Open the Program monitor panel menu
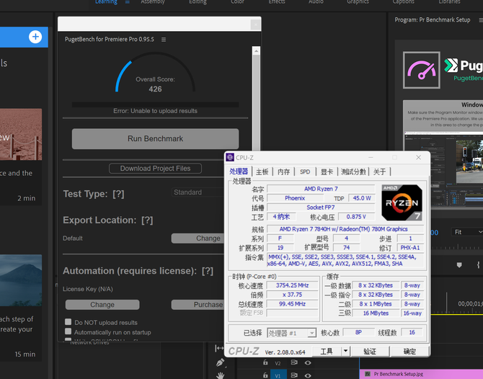 477,20
